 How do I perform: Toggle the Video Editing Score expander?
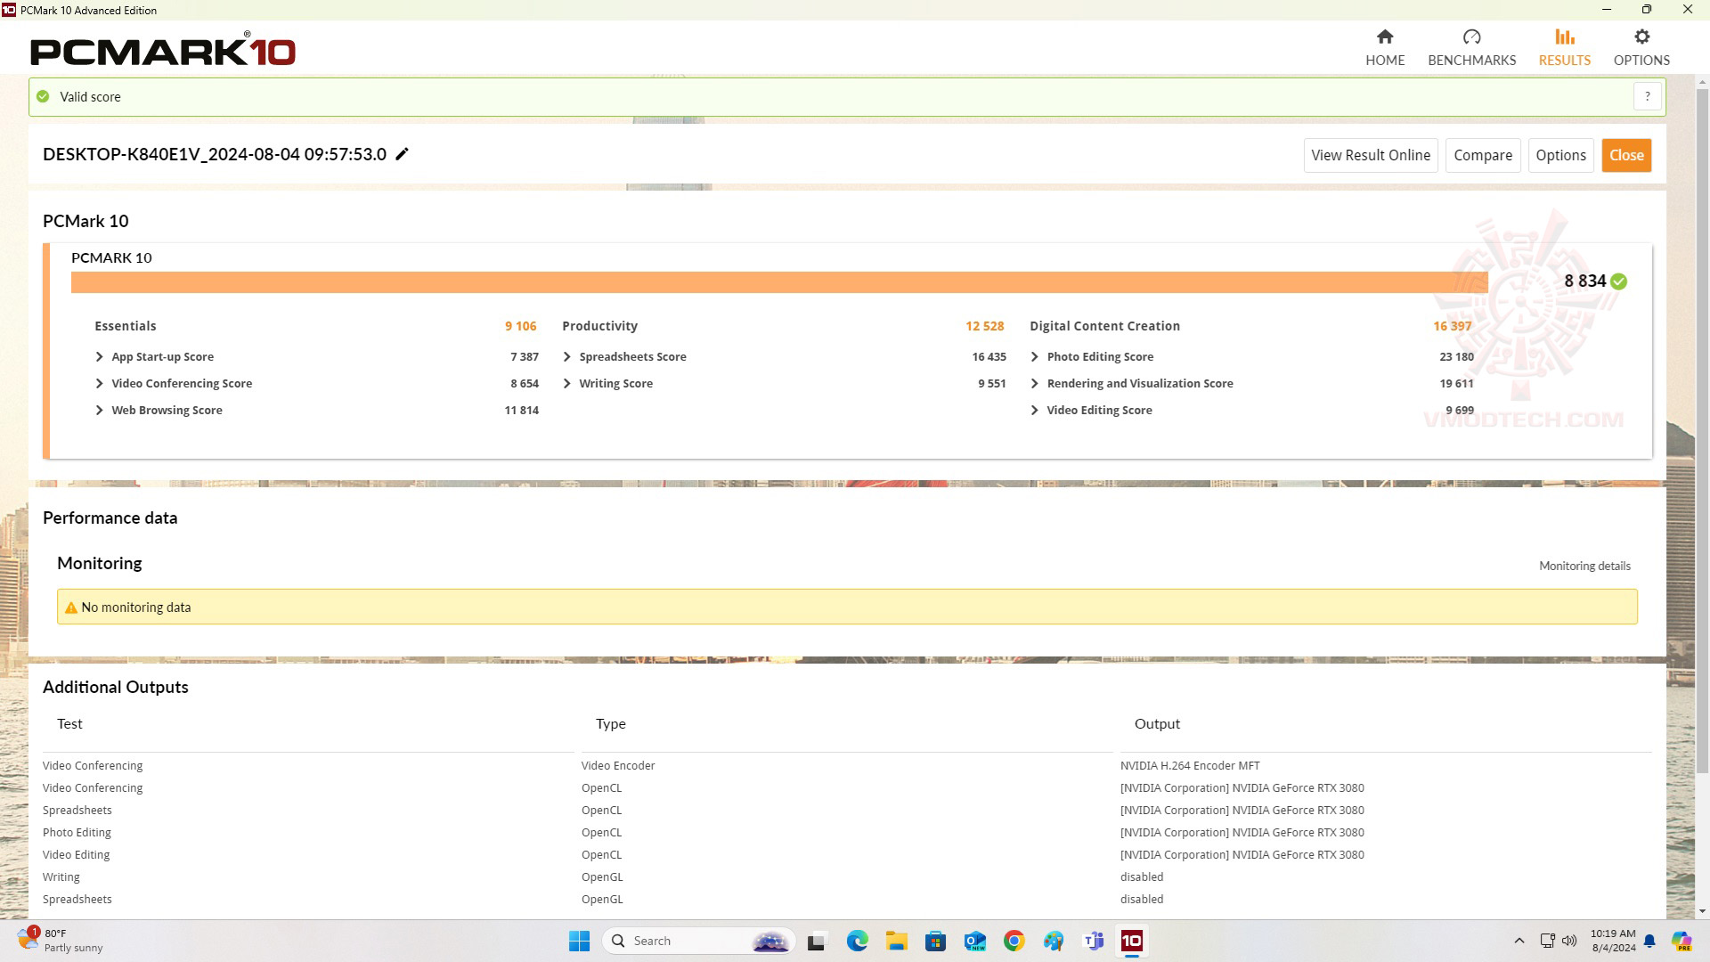[x=1036, y=410]
